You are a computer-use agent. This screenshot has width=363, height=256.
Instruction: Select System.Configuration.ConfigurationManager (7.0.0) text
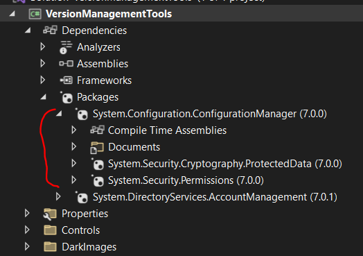210,114
